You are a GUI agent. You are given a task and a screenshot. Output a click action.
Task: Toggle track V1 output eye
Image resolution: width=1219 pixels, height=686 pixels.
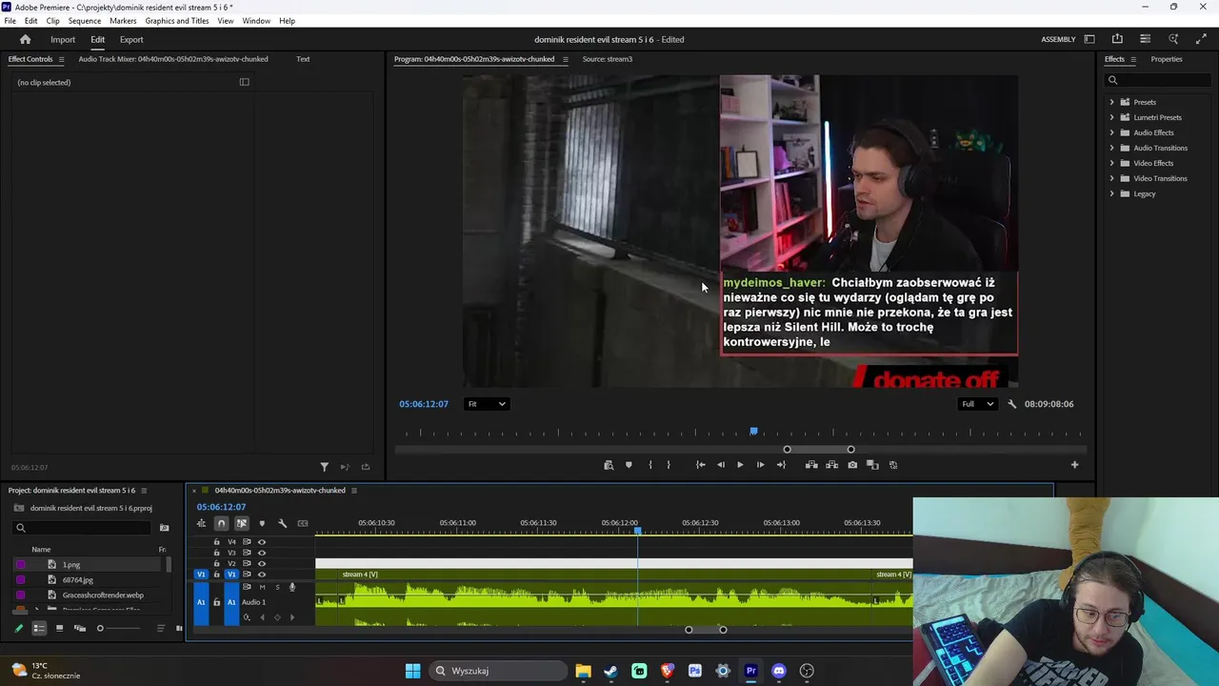262,575
